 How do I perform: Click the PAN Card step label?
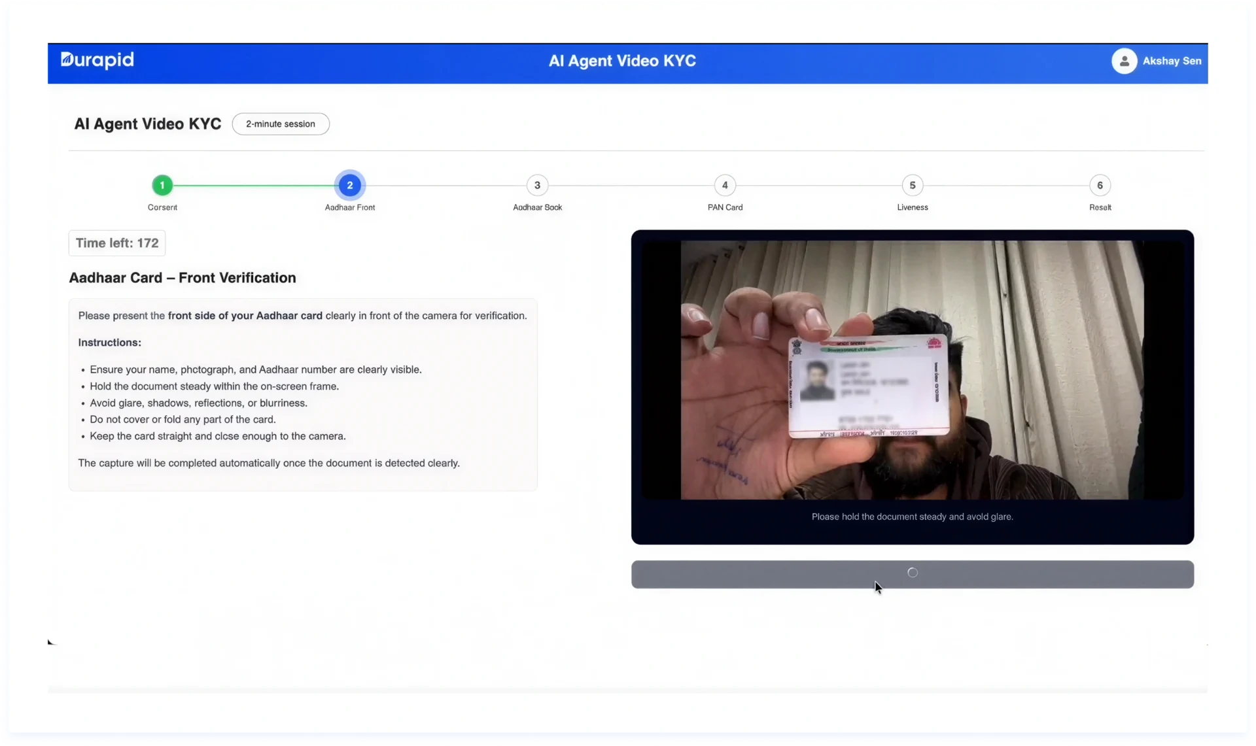click(x=725, y=207)
